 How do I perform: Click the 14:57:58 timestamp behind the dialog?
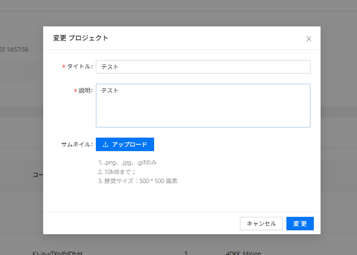[x=17, y=49]
